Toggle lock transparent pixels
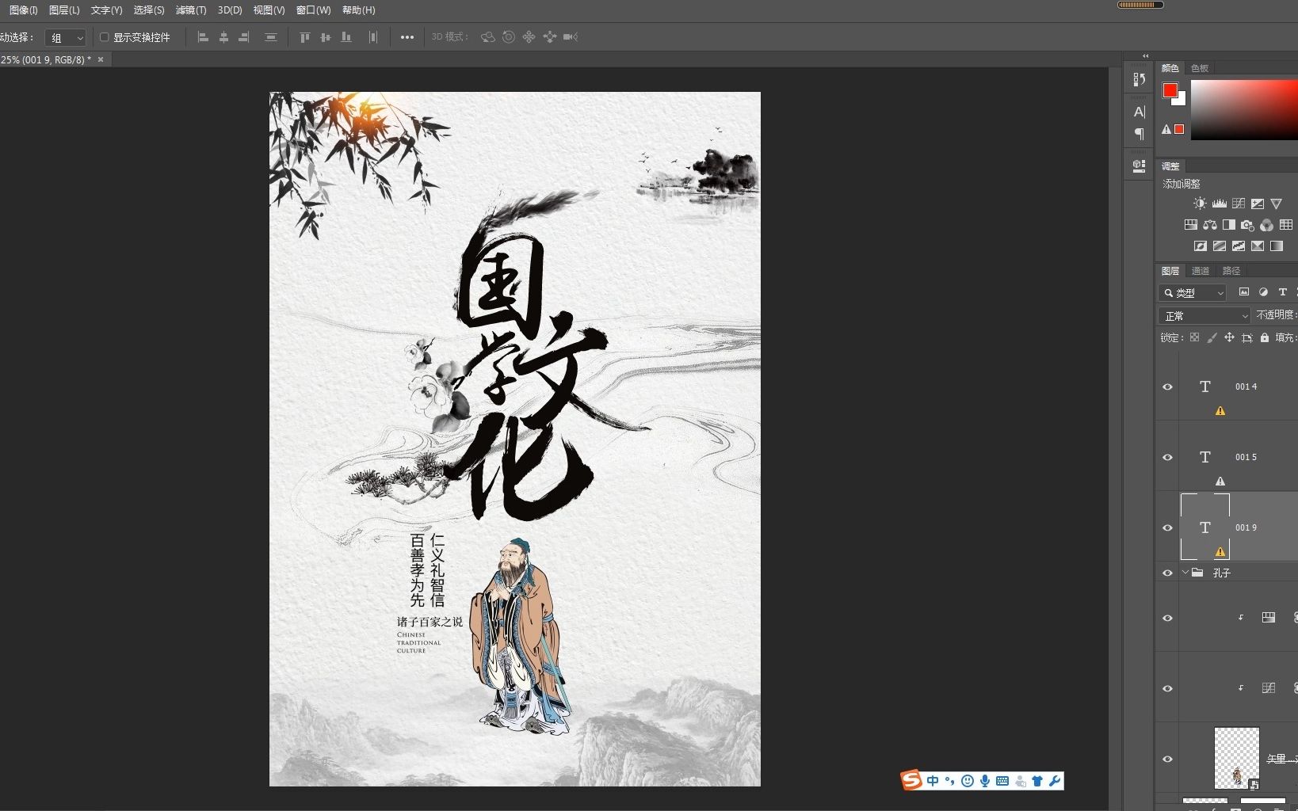The height and width of the screenshot is (811, 1298). coord(1194,337)
